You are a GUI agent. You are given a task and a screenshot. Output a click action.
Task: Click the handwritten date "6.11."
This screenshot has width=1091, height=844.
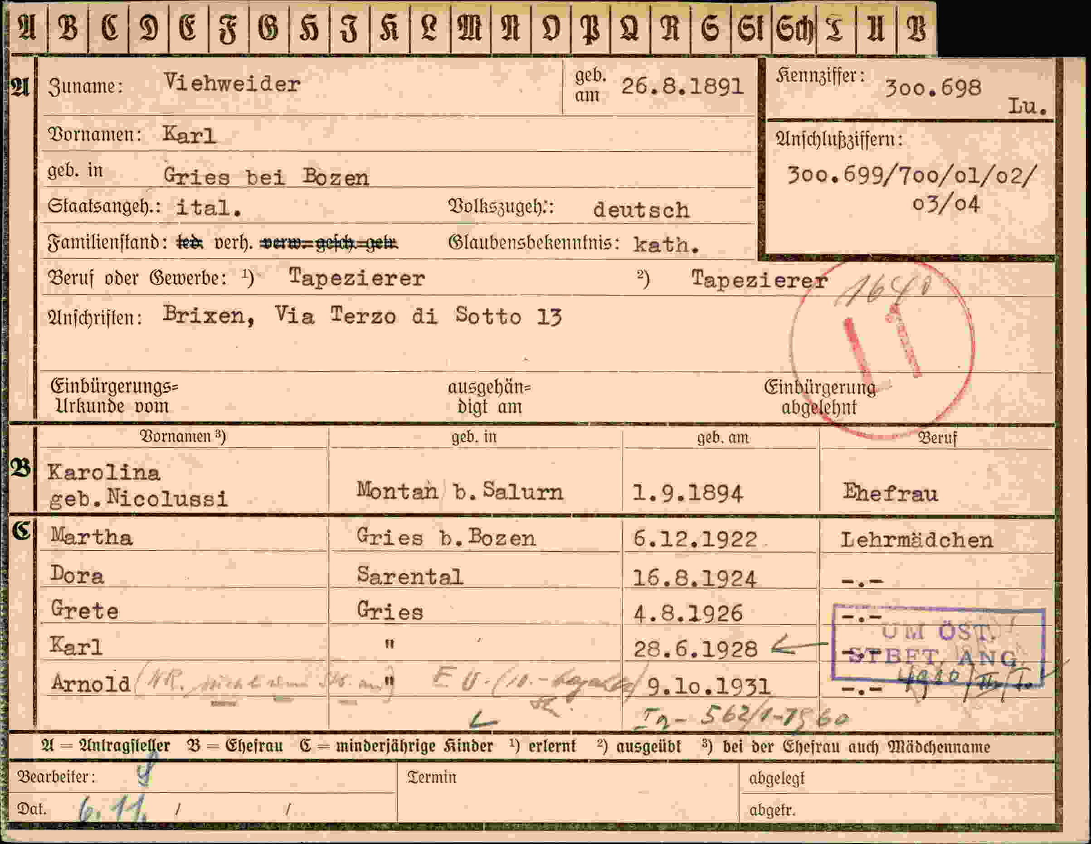pyautogui.click(x=113, y=808)
